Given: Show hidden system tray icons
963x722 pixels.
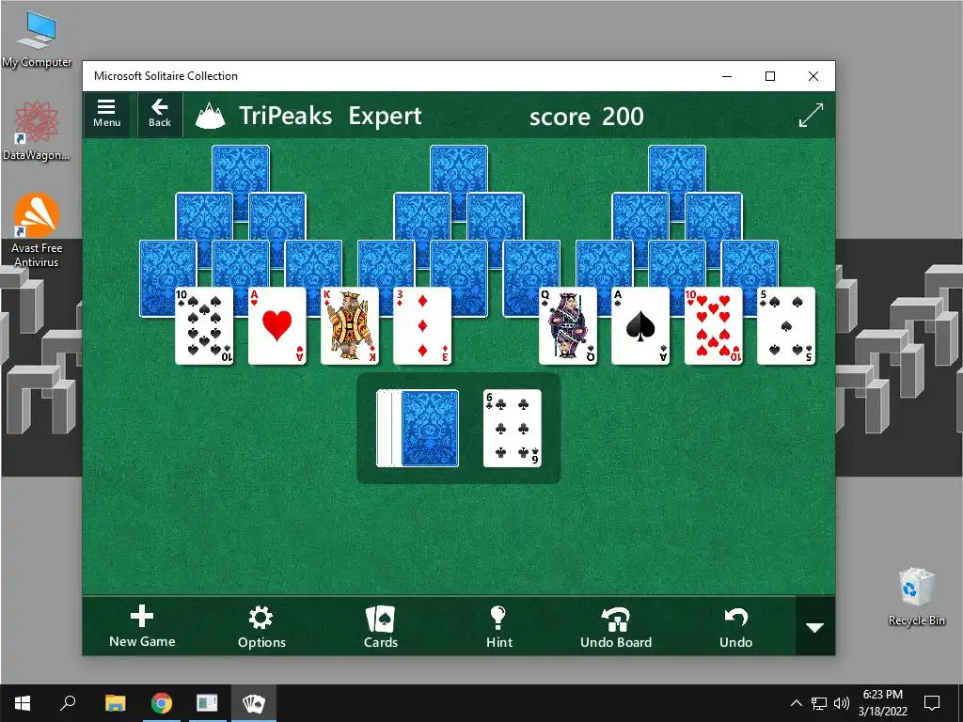Looking at the screenshot, I should 796,703.
